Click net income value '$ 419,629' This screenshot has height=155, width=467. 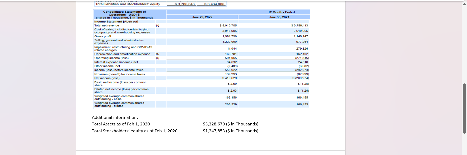(x=230, y=78)
